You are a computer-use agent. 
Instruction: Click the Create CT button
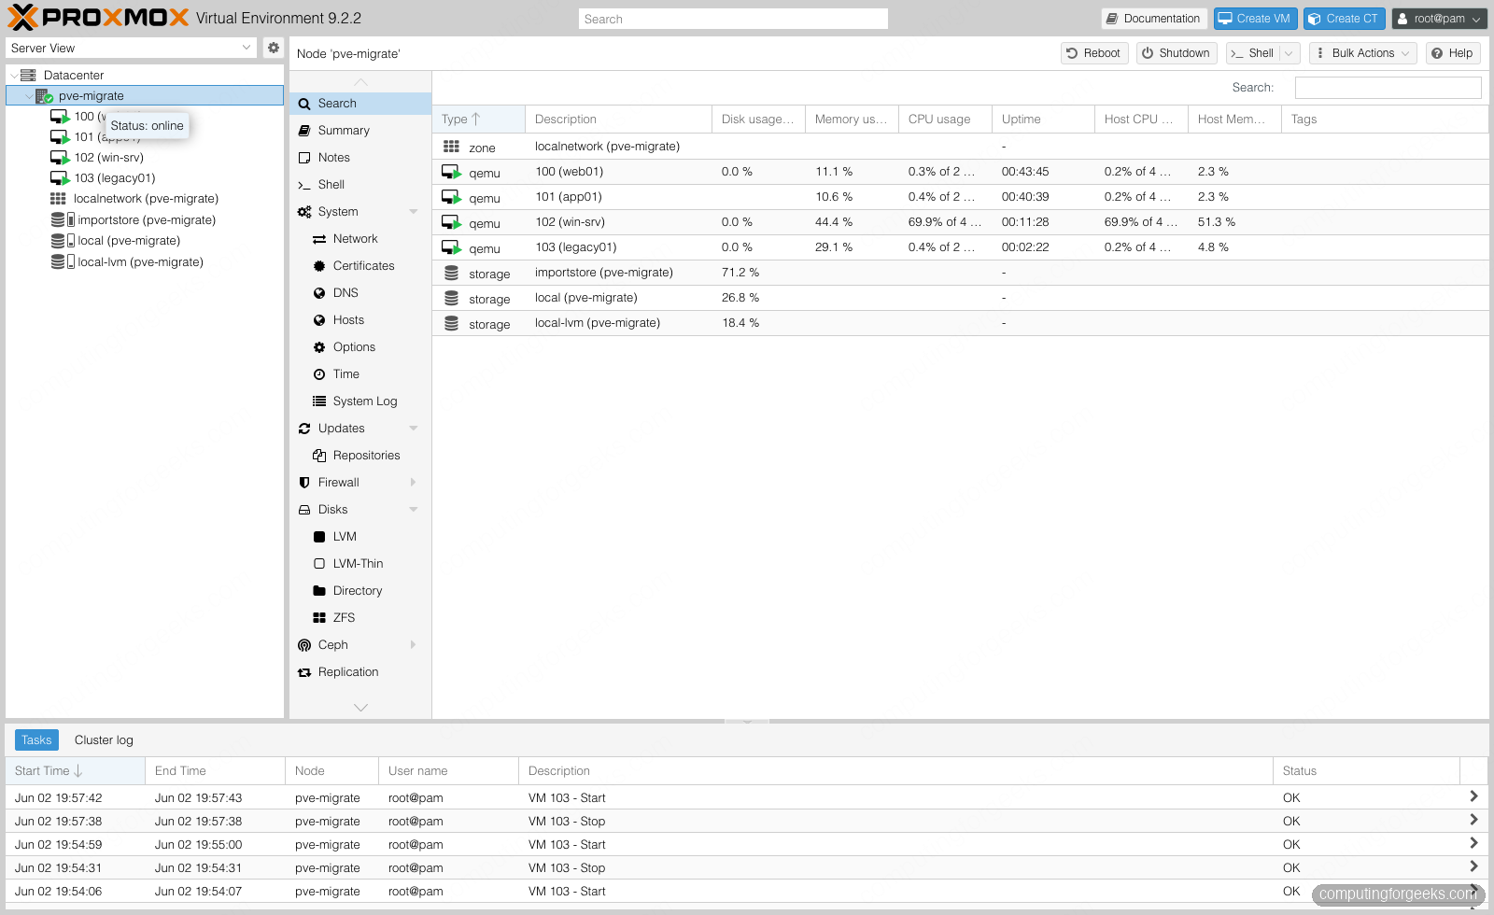tap(1345, 19)
